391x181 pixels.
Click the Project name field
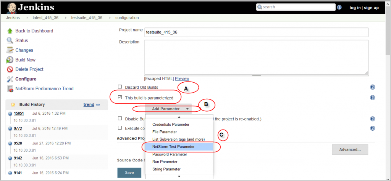point(256,32)
